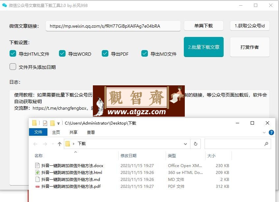The width and height of the screenshot is (279, 202).
Task: Open Customize Quick Access Toolbar arrow
Action: (58, 123)
